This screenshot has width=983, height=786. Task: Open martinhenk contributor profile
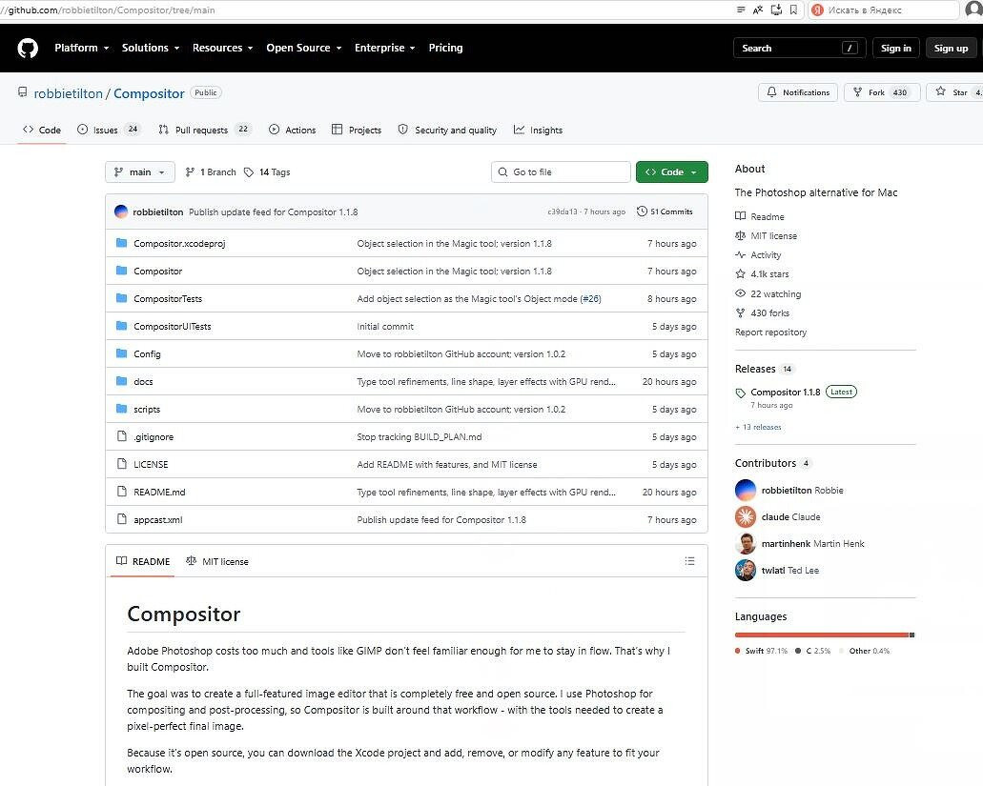pyautogui.click(x=786, y=544)
